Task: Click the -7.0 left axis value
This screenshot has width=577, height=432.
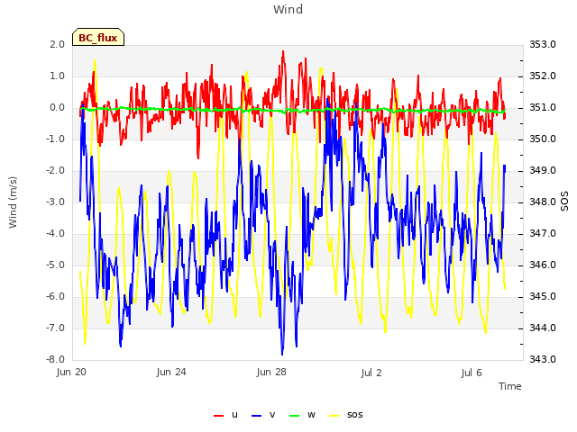Action: point(55,328)
